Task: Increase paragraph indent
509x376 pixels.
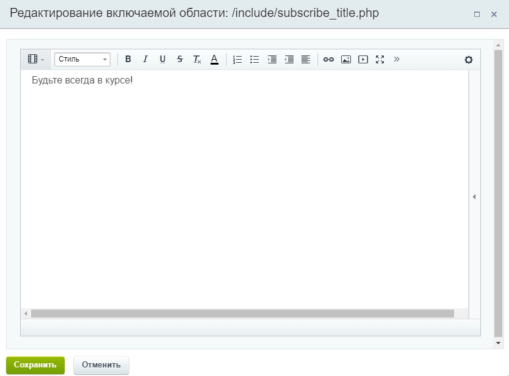Action: (272, 59)
